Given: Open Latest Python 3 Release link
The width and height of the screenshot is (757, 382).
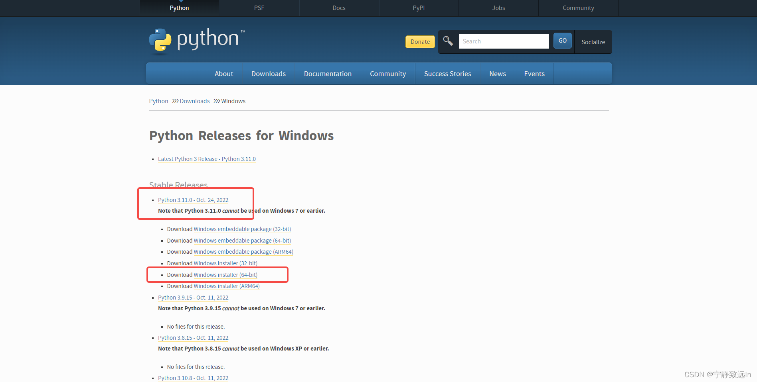Looking at the screenshot, I should click(207, 159).
